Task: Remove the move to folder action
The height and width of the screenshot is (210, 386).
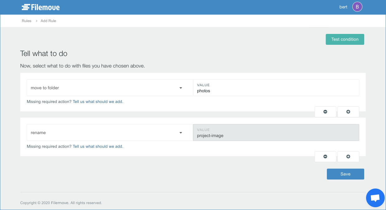Action: pos(325,112)
